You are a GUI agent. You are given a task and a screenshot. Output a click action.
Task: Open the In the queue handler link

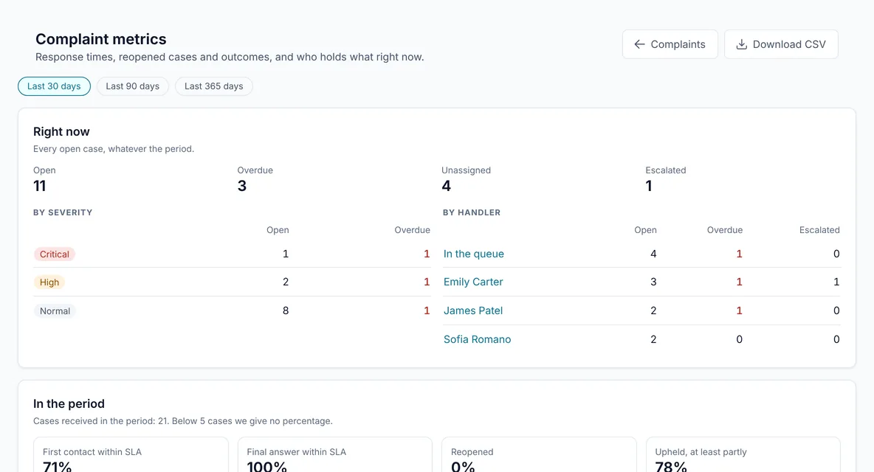coord(474,254)
